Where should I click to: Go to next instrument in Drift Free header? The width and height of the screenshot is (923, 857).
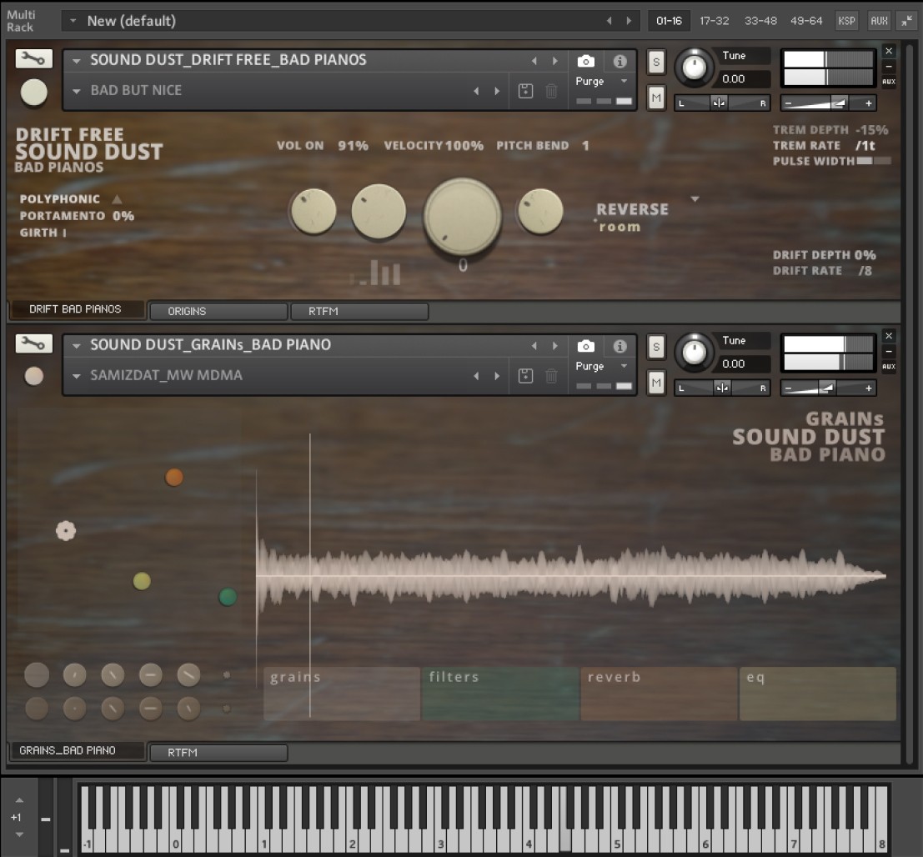[554, 61]
